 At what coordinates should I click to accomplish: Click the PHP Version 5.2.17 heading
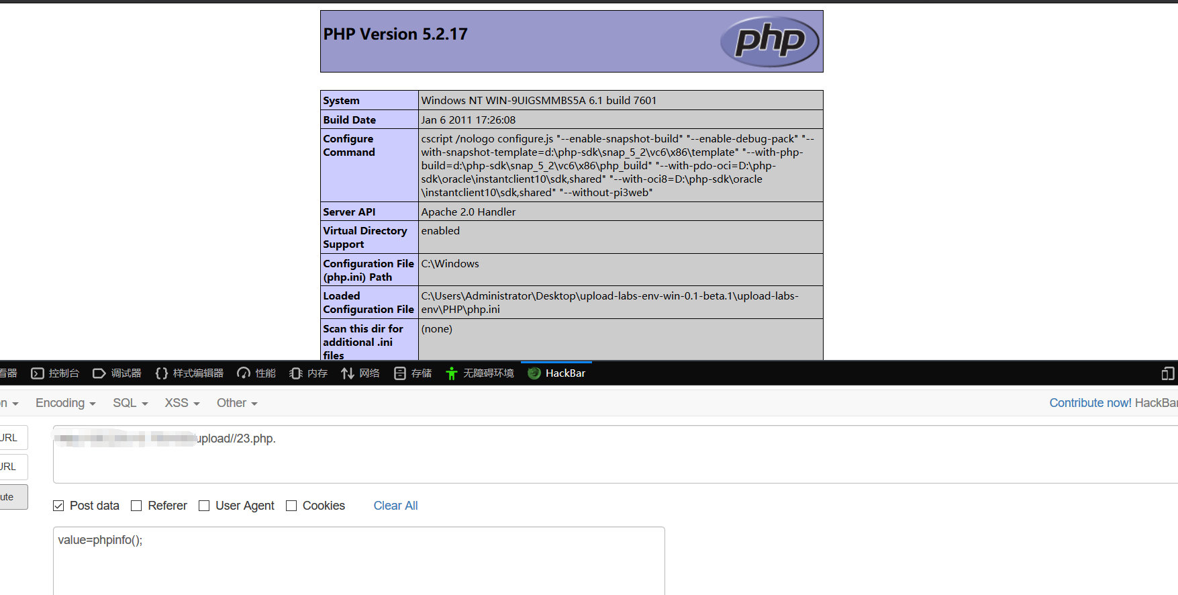click(395, 34)
